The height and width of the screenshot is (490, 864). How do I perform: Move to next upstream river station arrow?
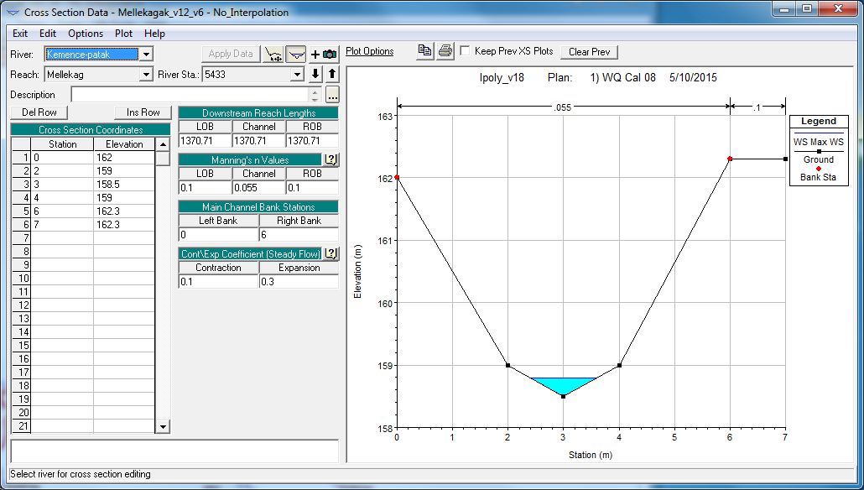(x=331, y=74)
